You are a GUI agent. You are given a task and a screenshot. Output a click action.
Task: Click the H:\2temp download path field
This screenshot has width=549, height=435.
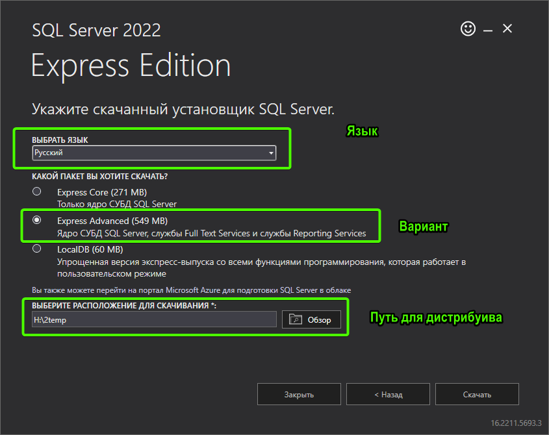click(155, 319)
